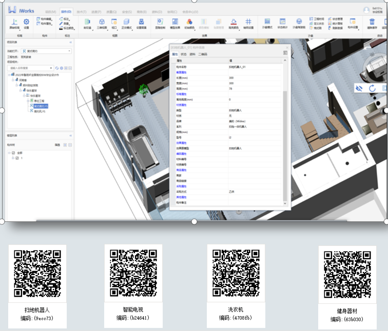Open the Safety (S) ribbon tab
This screenshot has width=388, height=331.
127,12
